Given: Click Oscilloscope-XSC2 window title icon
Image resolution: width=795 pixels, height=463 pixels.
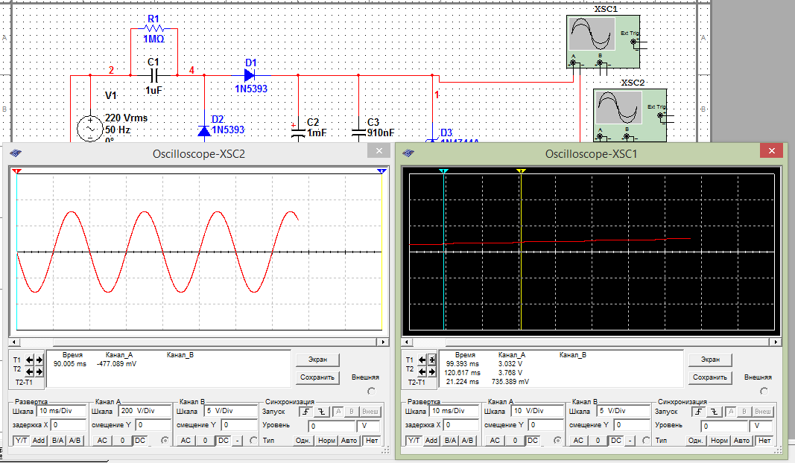Looking at the screenshot, I should tap(16, 153).
